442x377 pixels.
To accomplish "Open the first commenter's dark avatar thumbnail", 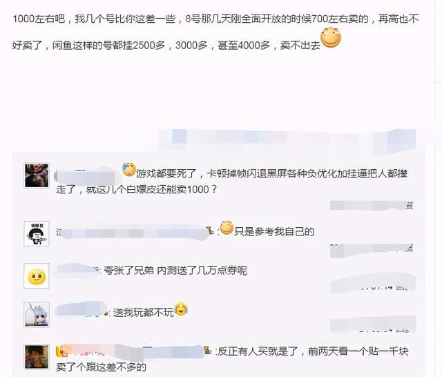I will pos(37,175).
